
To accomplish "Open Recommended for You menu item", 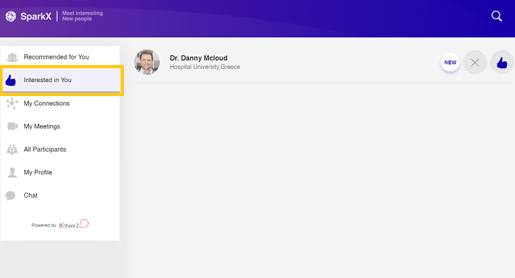I will pos(60,57).
